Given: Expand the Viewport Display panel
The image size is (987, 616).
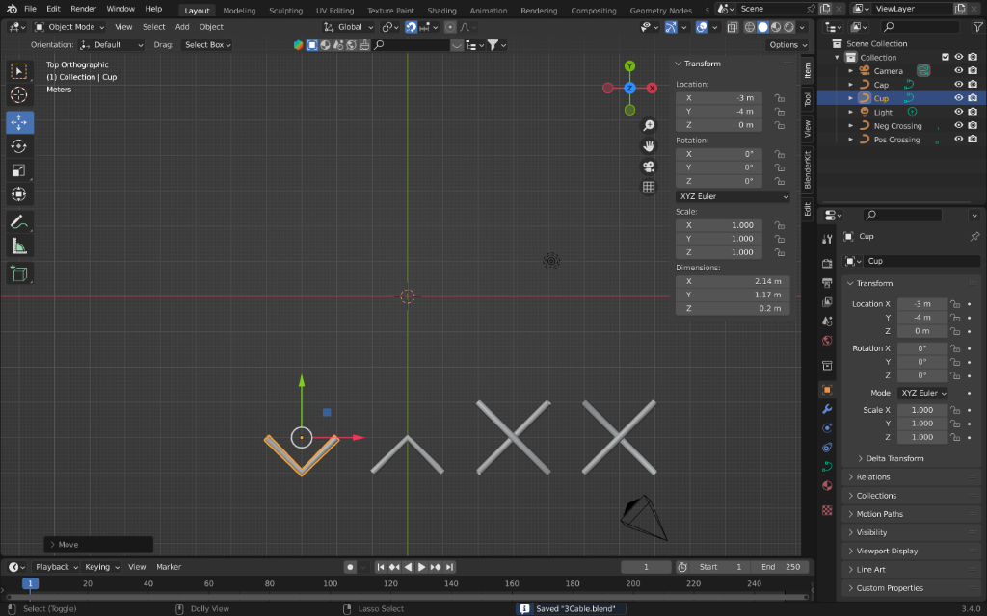Looking at the screenshot, I should [887, 552].
